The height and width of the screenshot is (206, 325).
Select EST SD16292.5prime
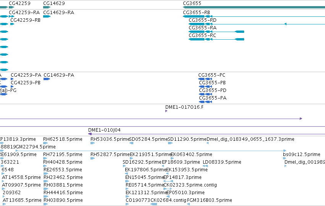[x=142, y=162]
